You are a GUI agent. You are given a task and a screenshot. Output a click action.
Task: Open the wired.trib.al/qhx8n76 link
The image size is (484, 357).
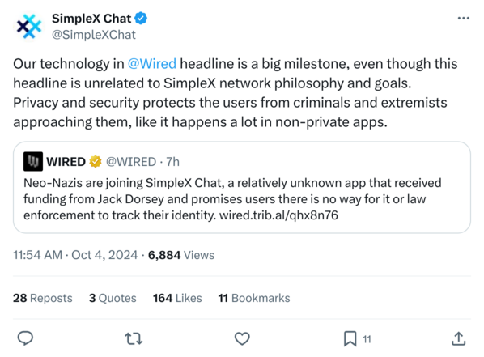(x=278, y=215)
